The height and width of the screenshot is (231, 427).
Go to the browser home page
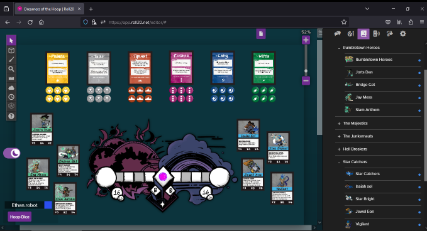pos(41,23)
